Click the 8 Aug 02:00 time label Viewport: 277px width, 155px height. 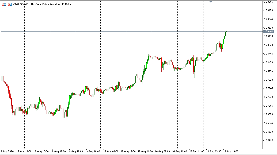[59, 152]
